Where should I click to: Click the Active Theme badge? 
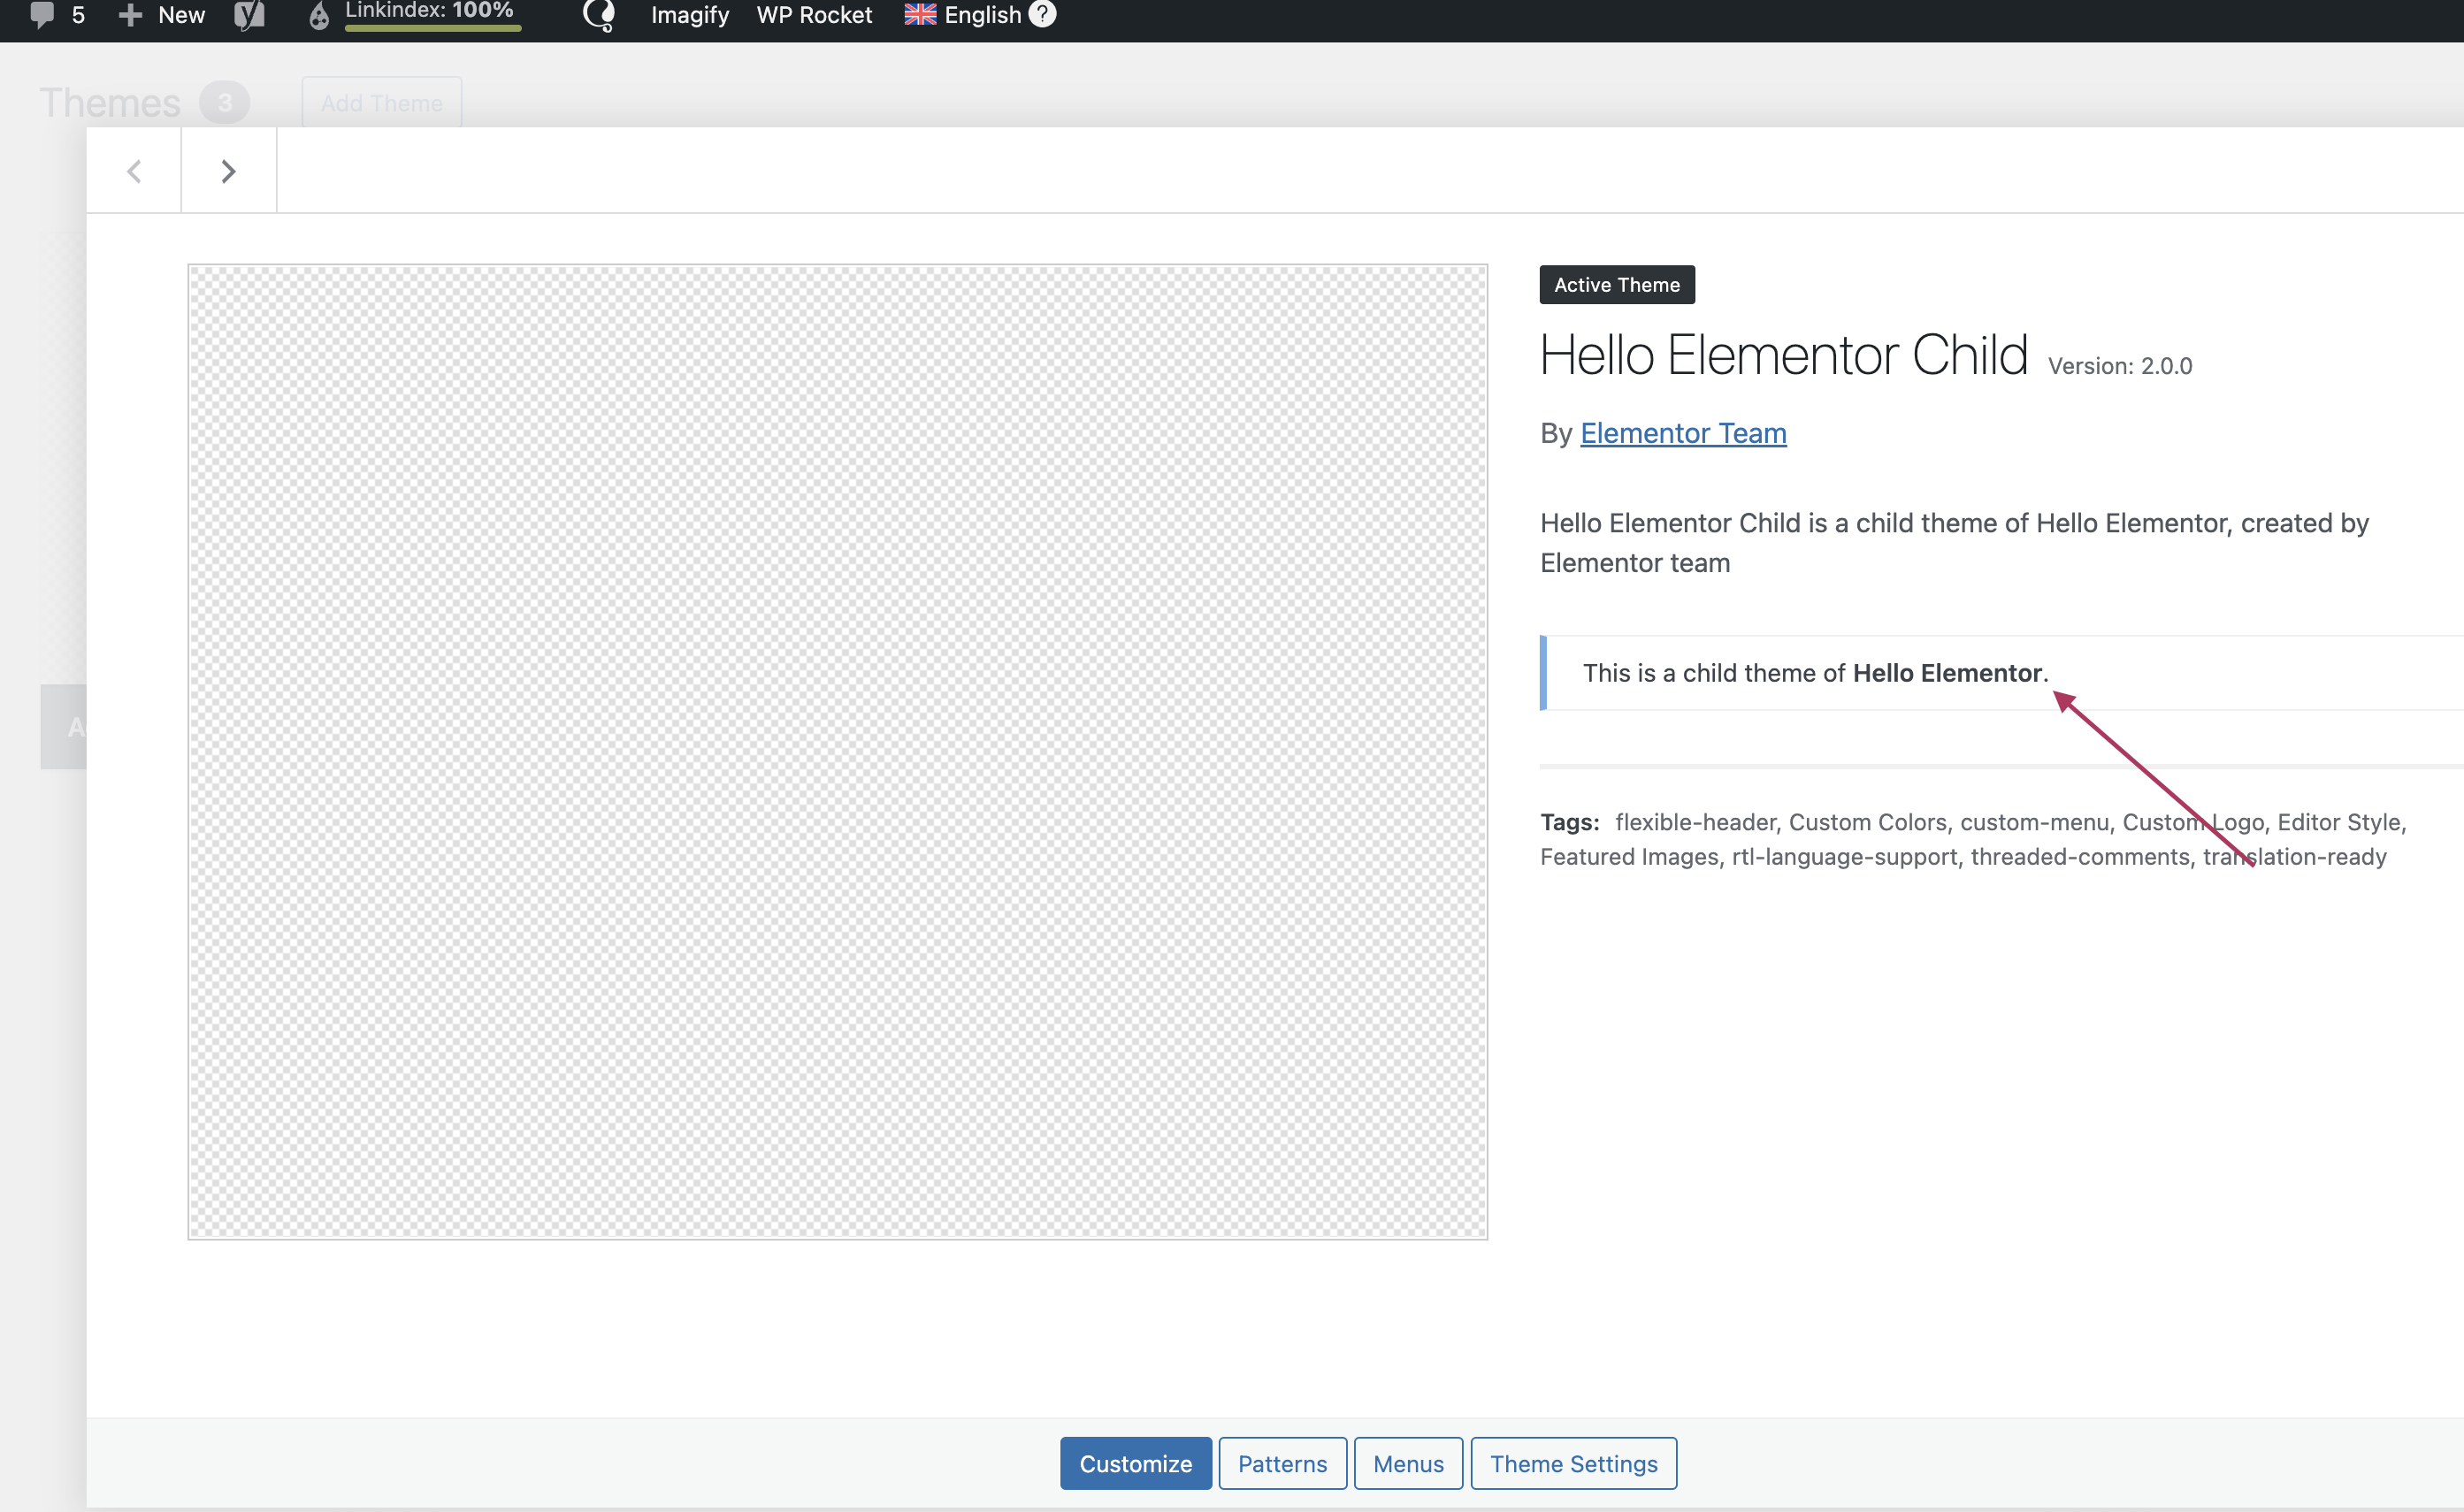click(1617, 285)
